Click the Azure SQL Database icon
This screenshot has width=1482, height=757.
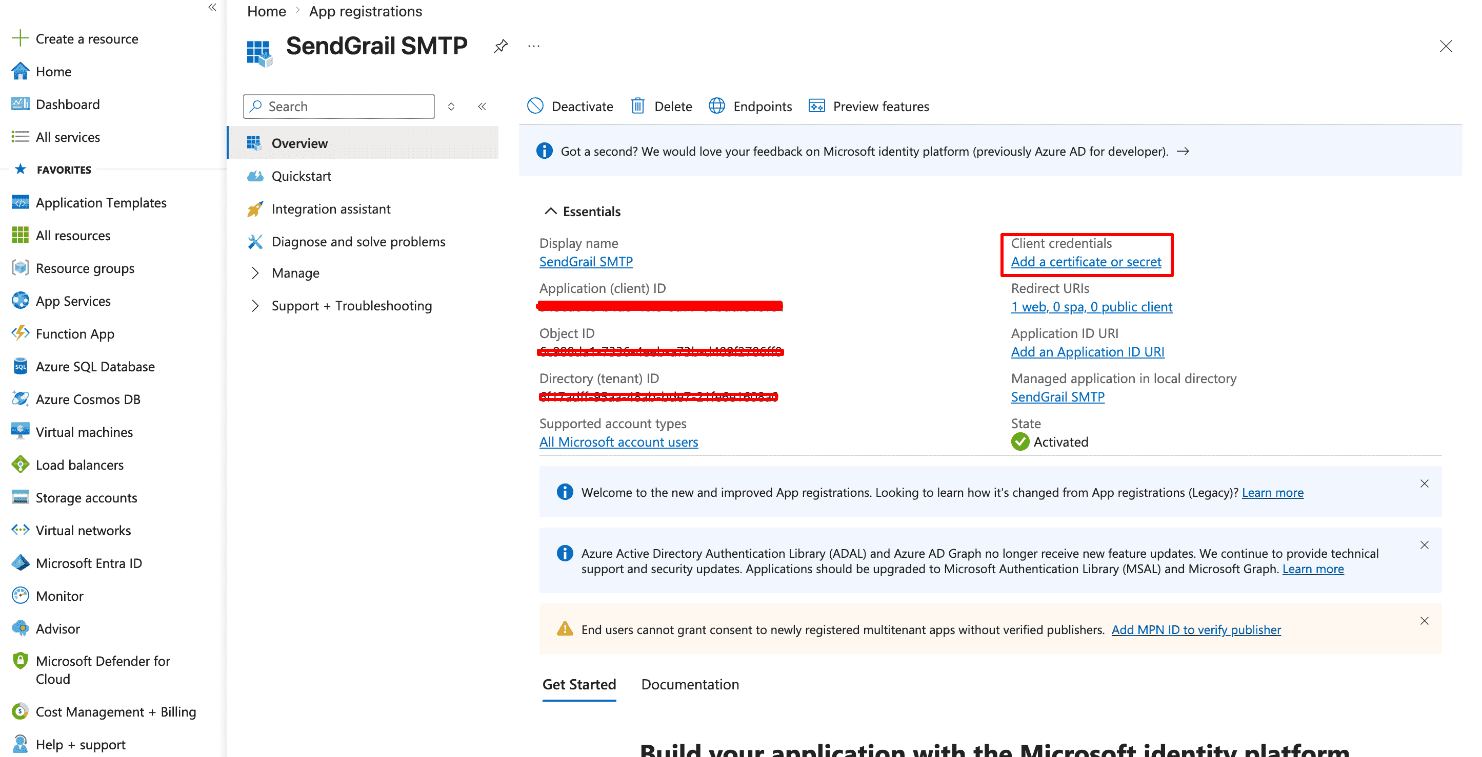20,366
